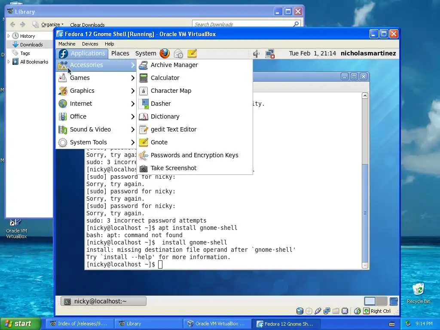Click Clear Downloads in Library window

pos(87,24)
